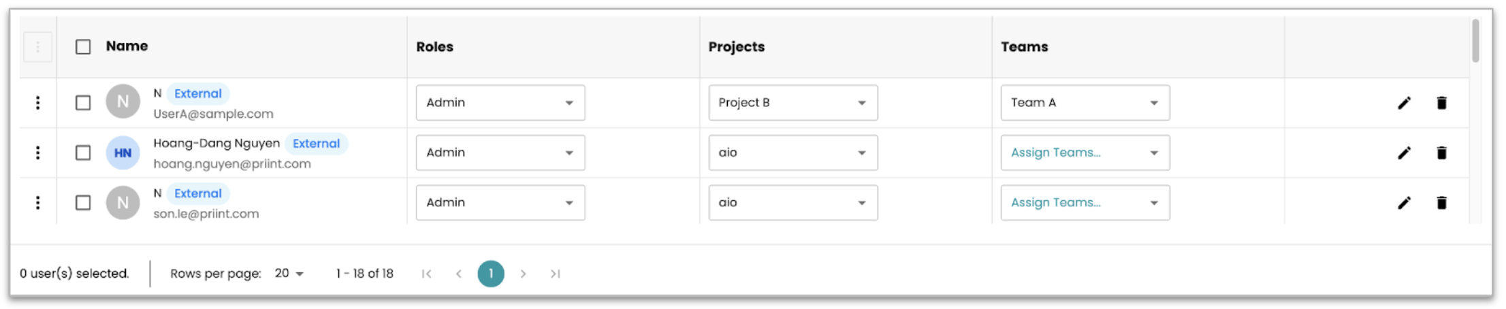Open row options for Hoang-Dang Nguyen
Screen dimensions: 1506x309
38,153
